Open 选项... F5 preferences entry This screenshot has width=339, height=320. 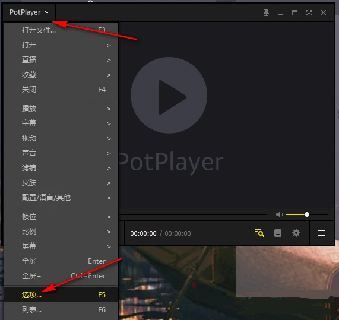pyautogui.click(x=61, y=294)
